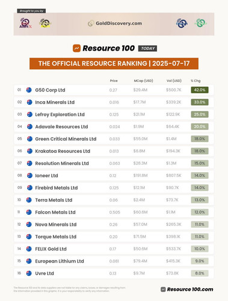Click the flag icon beside Firebird Metals Ltd
This screenshot has height=301, width=228.
[x=29, y=188]
